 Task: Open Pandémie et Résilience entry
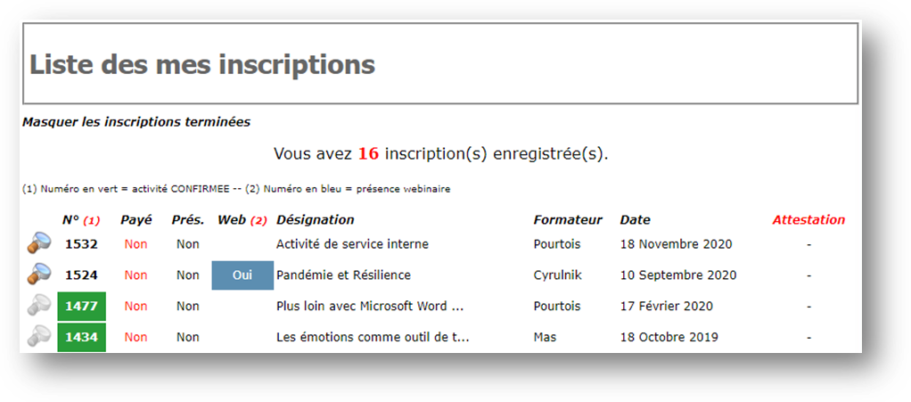(343, 275)
